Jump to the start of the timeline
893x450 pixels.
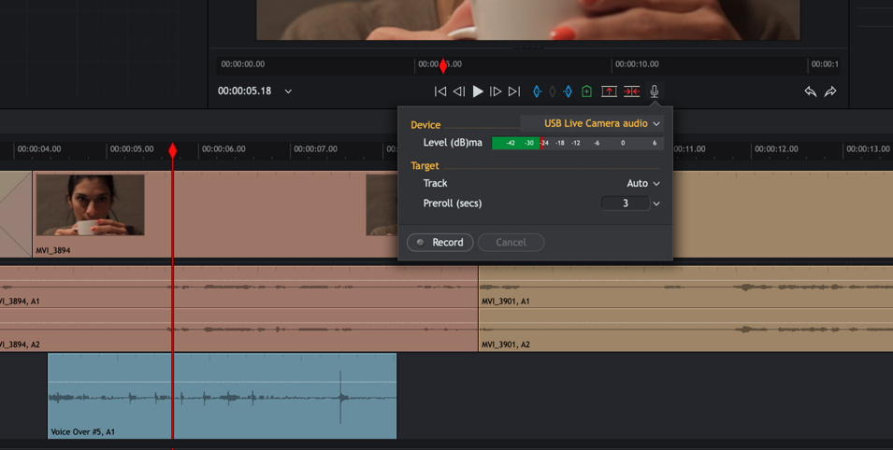pyautogui.click(x=440, y=91)
